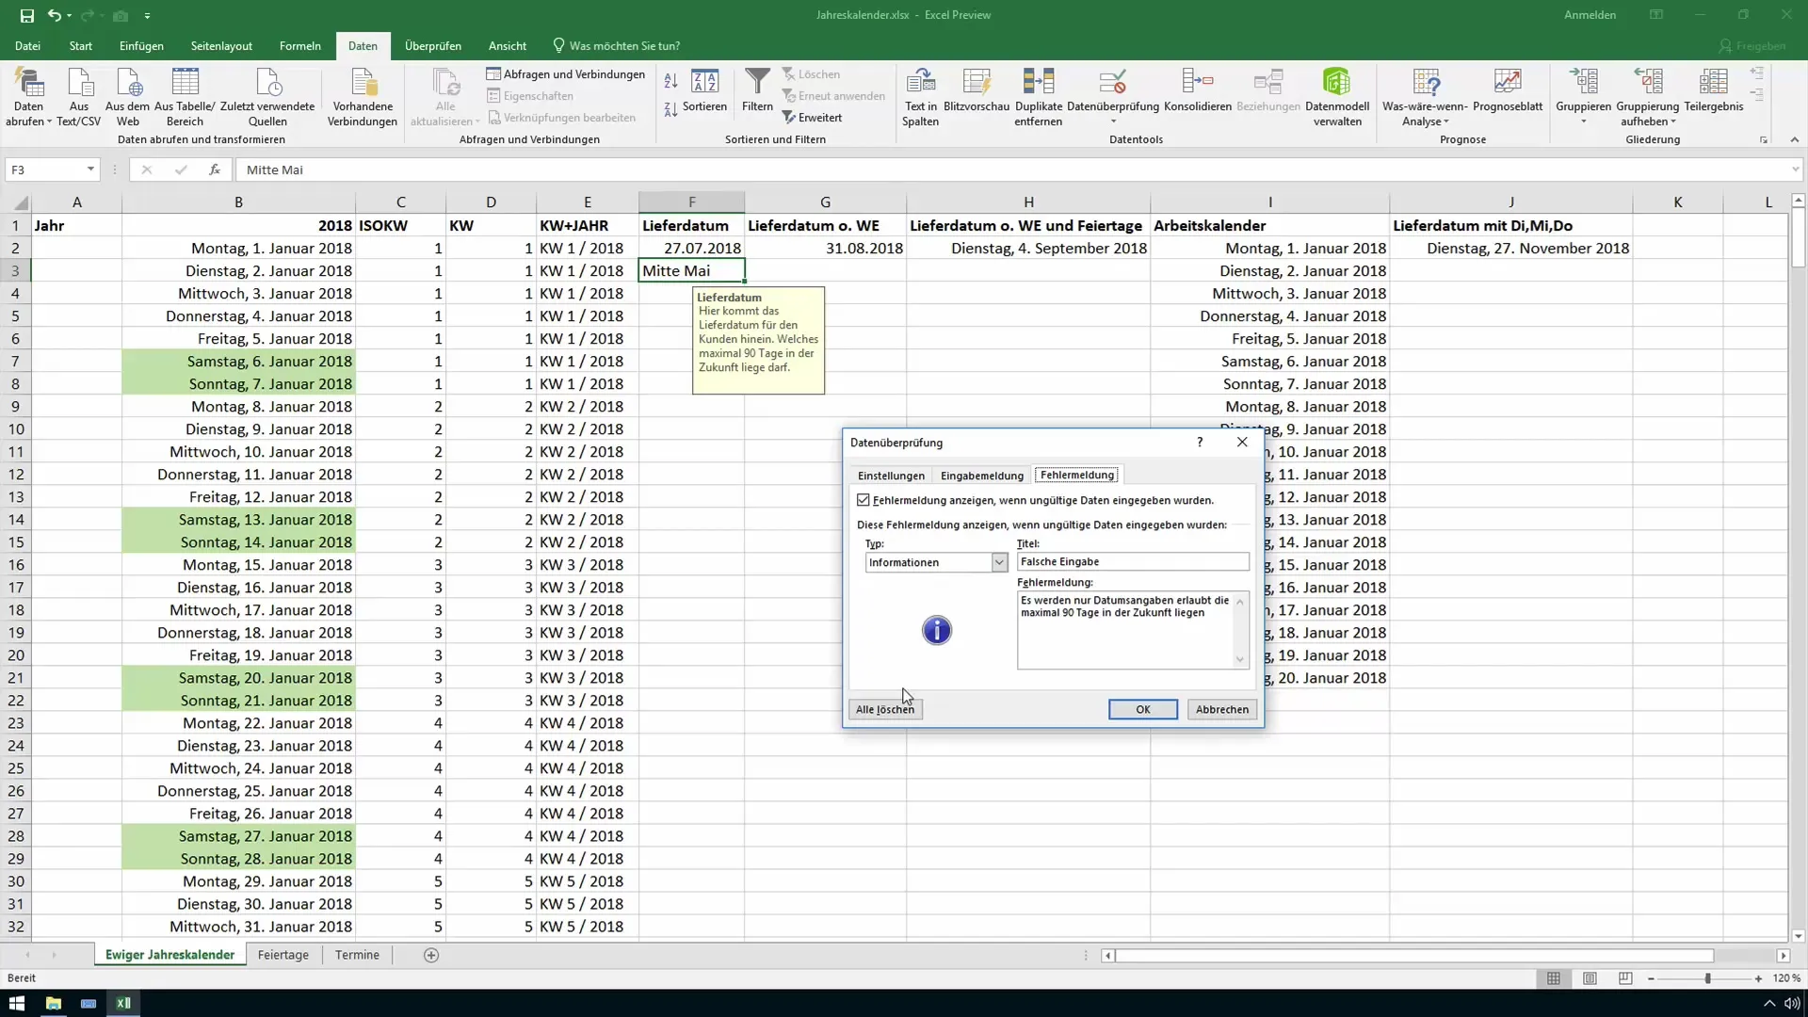Screen dimensions: 1808x1017
Task: Open Datenmodell verwalten
Action: [x=1337, y=97]
